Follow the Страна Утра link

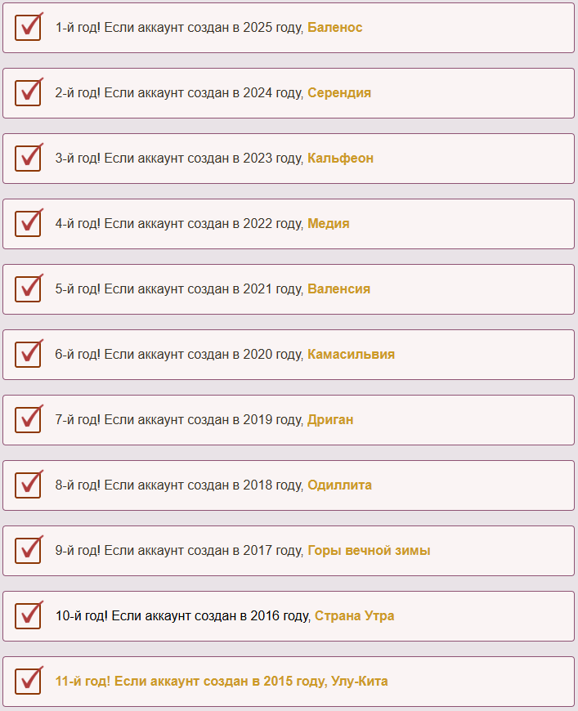[x=354, y=615]
